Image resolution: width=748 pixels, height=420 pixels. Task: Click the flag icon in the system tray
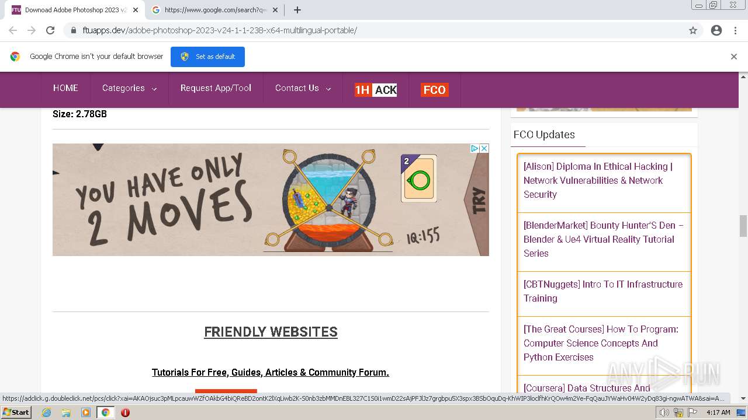point(692,412)
